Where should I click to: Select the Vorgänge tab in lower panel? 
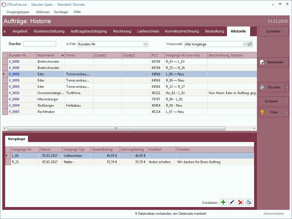tap(17, 139)
